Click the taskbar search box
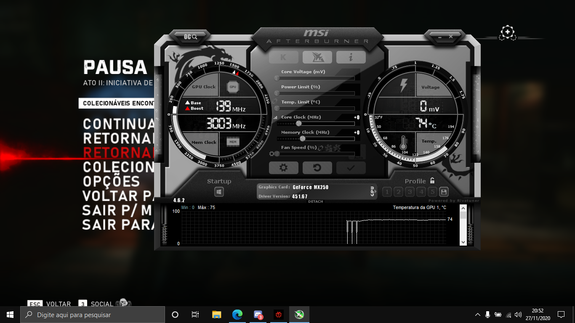575x323 pixels. pos(93,315)
